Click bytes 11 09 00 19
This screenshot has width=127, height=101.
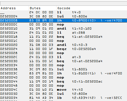(x=41, y=81)
